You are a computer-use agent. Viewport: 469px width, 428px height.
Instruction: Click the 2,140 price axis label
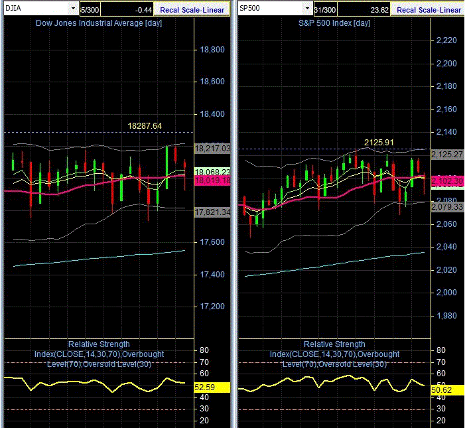click(x=446, y=132)
